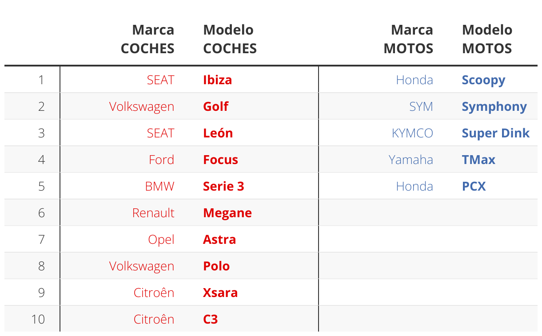Click the Marca MOTOS column header

pos(408,39)
